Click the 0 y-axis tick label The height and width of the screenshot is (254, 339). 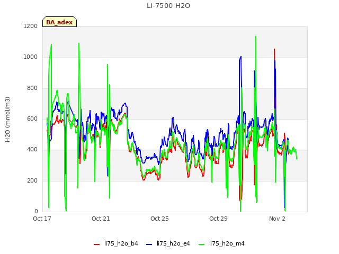(36, 211)
